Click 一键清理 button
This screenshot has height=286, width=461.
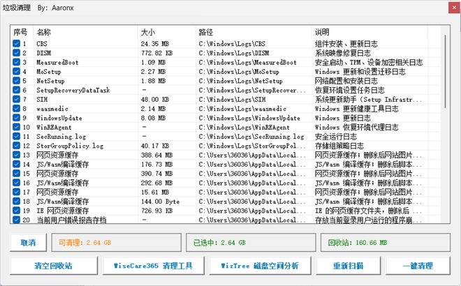418,266
